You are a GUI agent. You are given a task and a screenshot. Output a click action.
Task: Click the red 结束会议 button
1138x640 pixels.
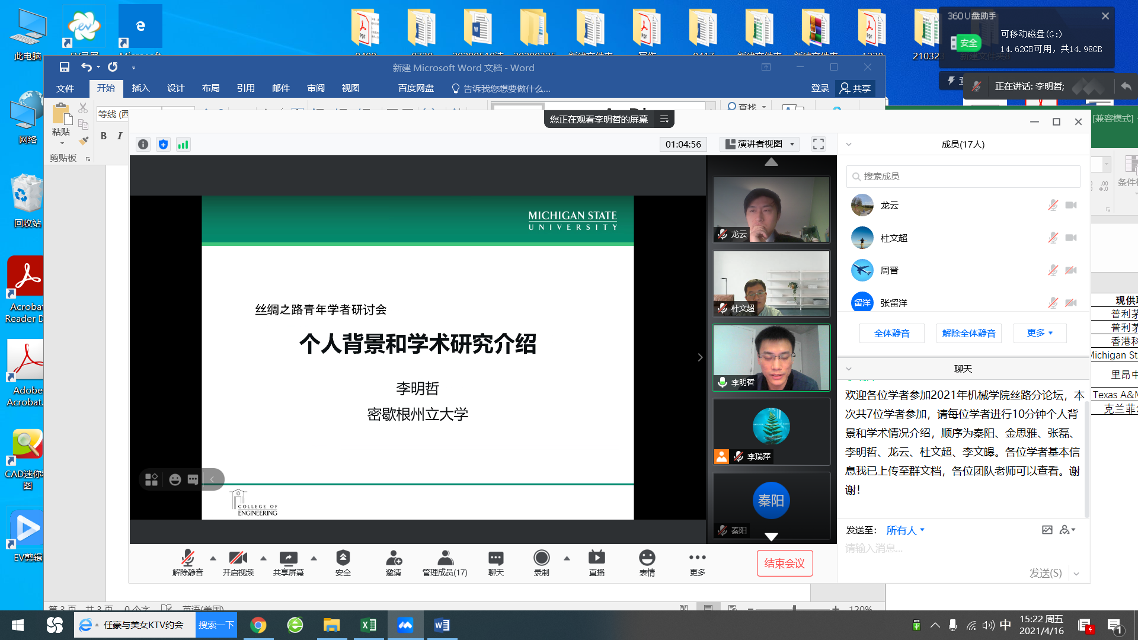pyautogui.click(x=784, y=564)
